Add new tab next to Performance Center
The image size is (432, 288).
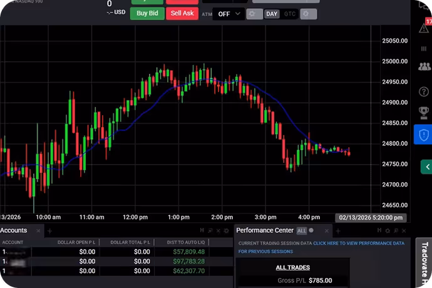338,231
